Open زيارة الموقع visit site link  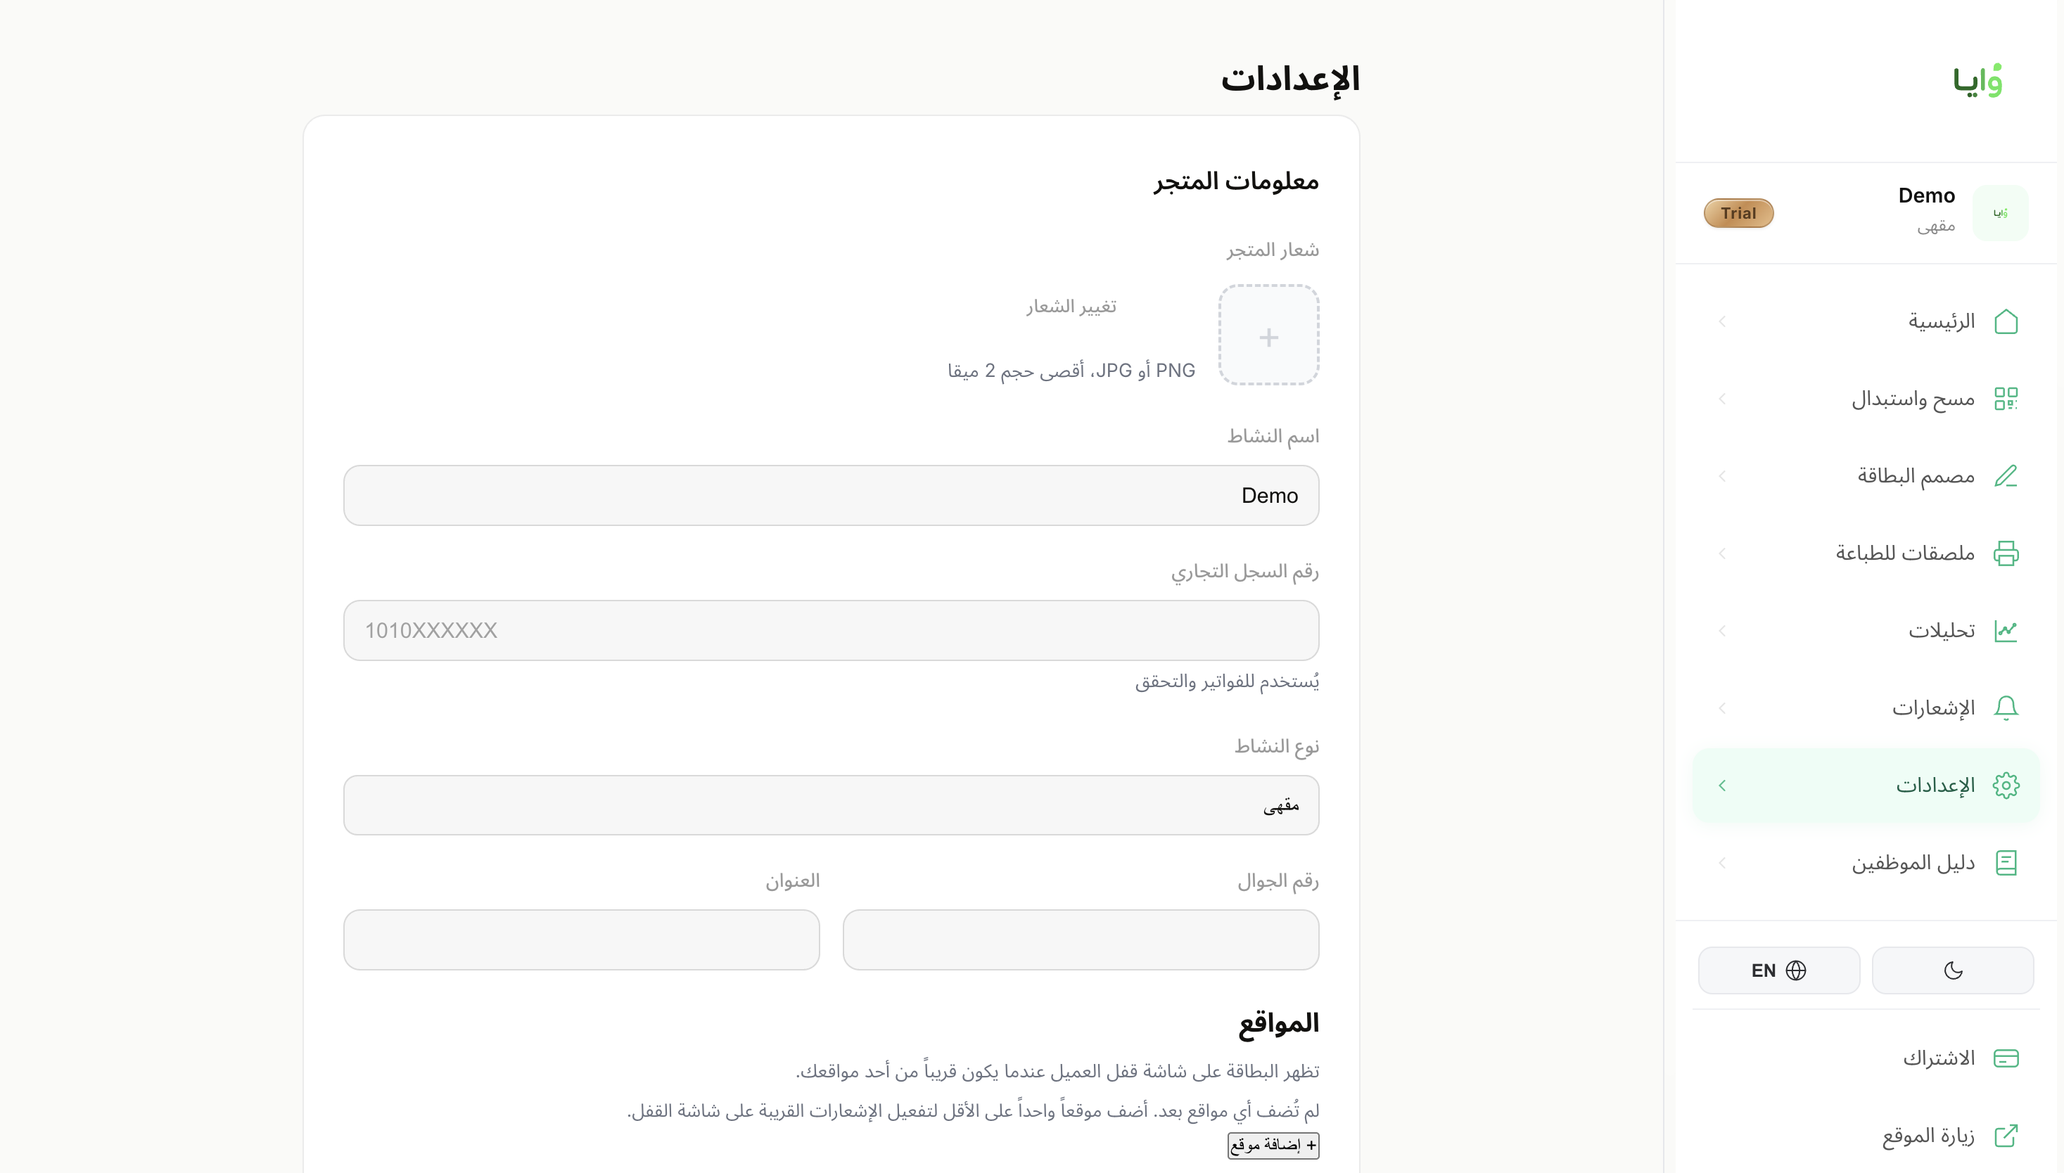click(x=1866, y=1135)
